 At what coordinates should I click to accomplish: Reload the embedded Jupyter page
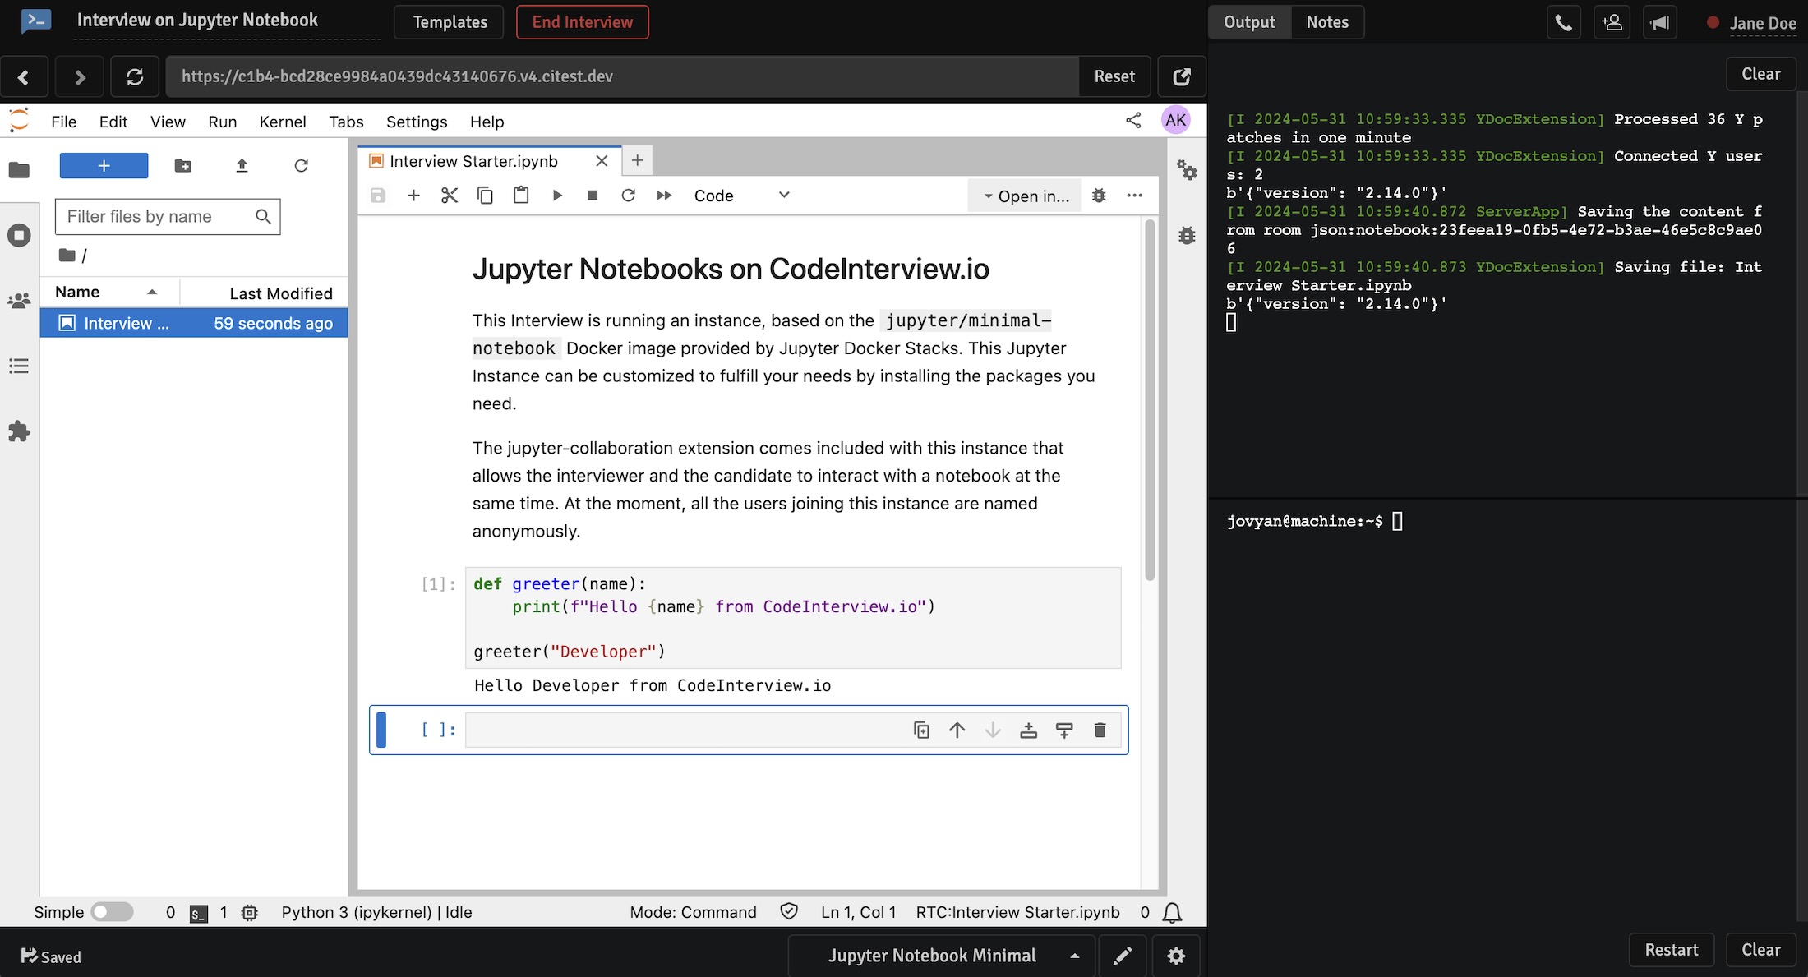(x=135, y=76)
